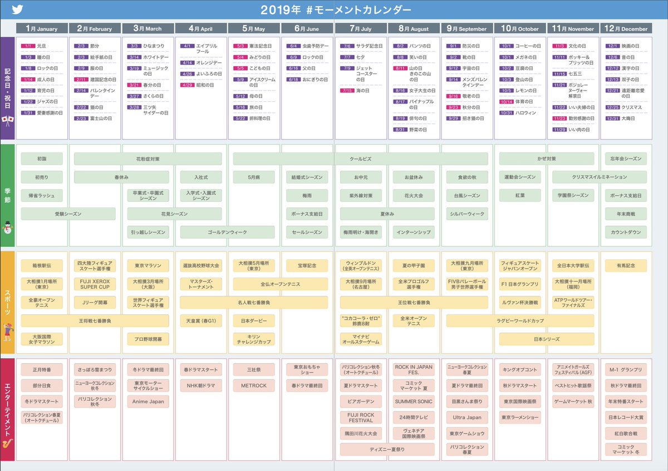This screenshot has width=668, height=471.
Task: Click the 4/1 エイプリルフール entry
Action: click(199, 49)
